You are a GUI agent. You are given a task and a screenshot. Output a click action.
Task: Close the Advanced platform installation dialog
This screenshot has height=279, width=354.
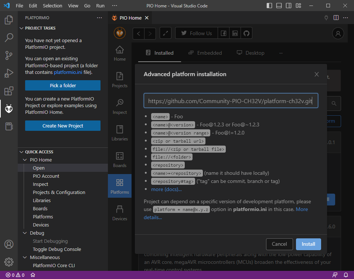click(317, 74)
